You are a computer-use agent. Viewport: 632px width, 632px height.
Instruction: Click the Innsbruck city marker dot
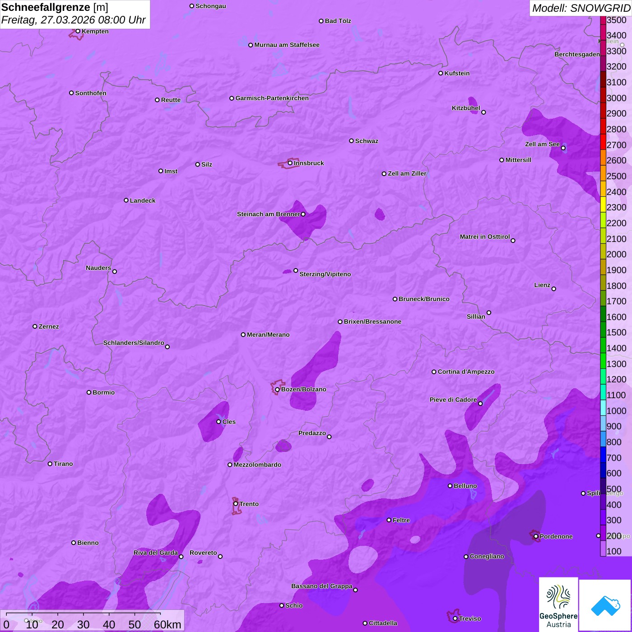tap(290, 163)
